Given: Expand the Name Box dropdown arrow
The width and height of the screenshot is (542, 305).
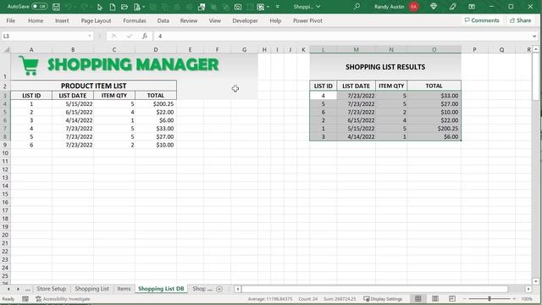Looking at the screenshot, I should 90,36.
